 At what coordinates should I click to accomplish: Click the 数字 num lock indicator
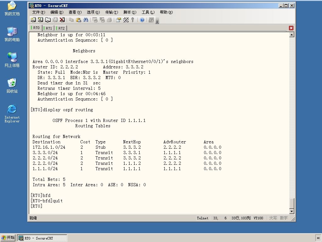[284, 218]
